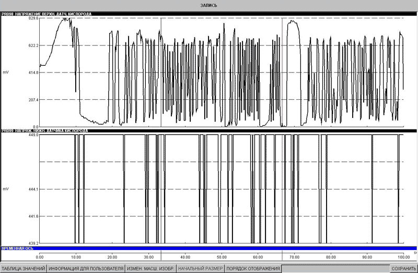Click the 0.00 time axis label
Screen dimensions: 418x273
point(40,257)
